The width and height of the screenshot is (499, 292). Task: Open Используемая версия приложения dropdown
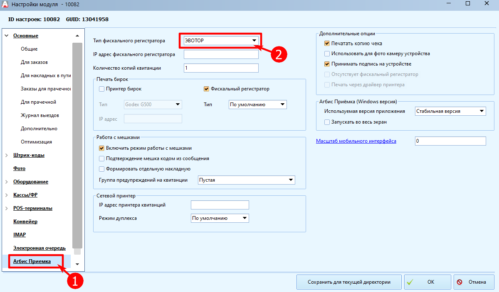coord(450,111)
